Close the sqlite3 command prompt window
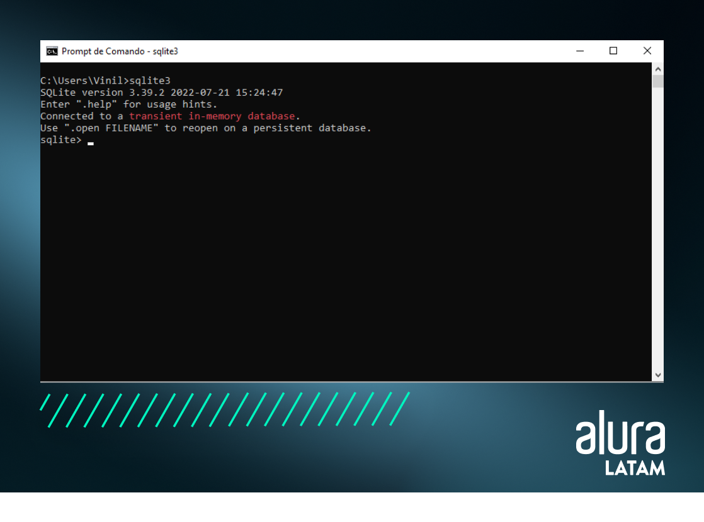The width and height of the screenshot is (704, 522). pos(647,51)
